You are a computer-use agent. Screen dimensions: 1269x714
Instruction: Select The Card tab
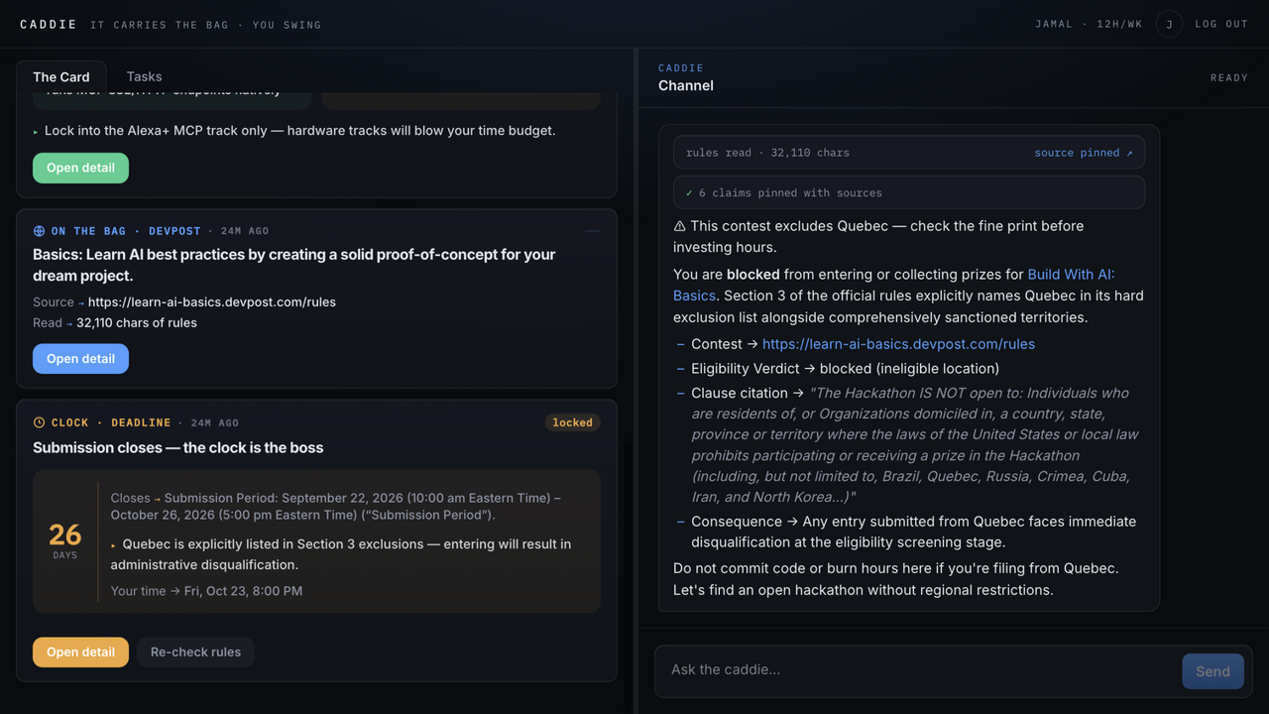coord(61,76)
